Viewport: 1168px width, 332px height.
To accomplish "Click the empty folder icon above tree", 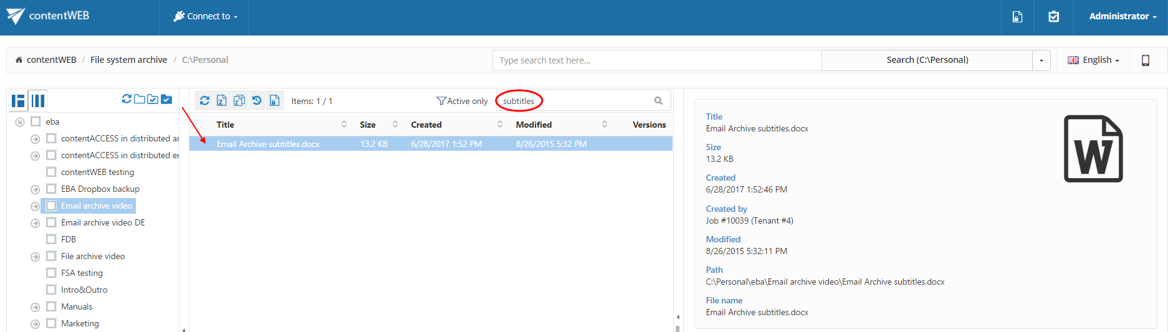I will tap(140, 99).
